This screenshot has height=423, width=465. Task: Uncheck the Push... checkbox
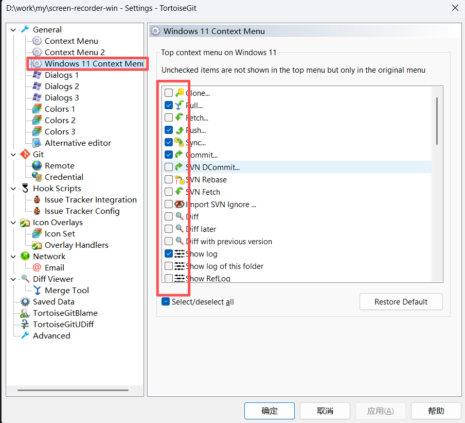(x=169, y=130)
